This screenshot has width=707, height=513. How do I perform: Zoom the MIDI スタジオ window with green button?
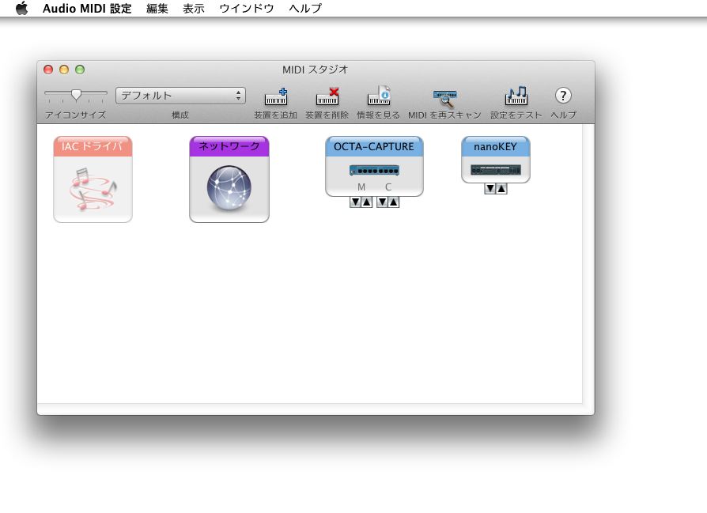coord(80,70)
